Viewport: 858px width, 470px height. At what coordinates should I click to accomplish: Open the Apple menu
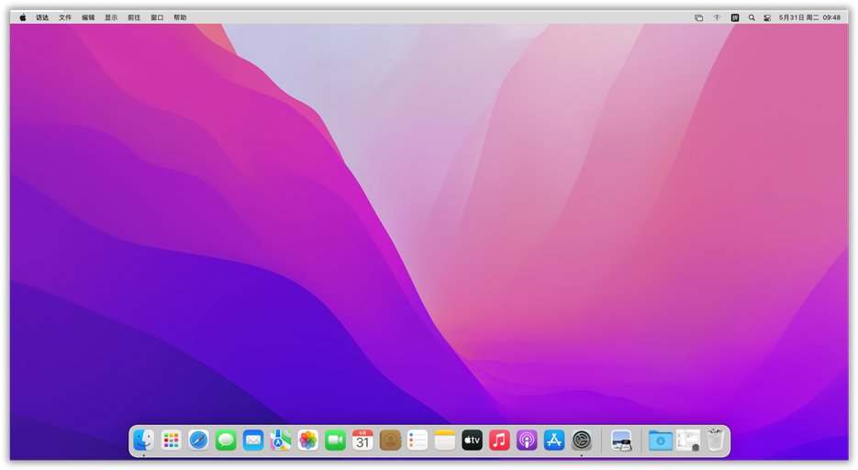(x=22, y=17)
